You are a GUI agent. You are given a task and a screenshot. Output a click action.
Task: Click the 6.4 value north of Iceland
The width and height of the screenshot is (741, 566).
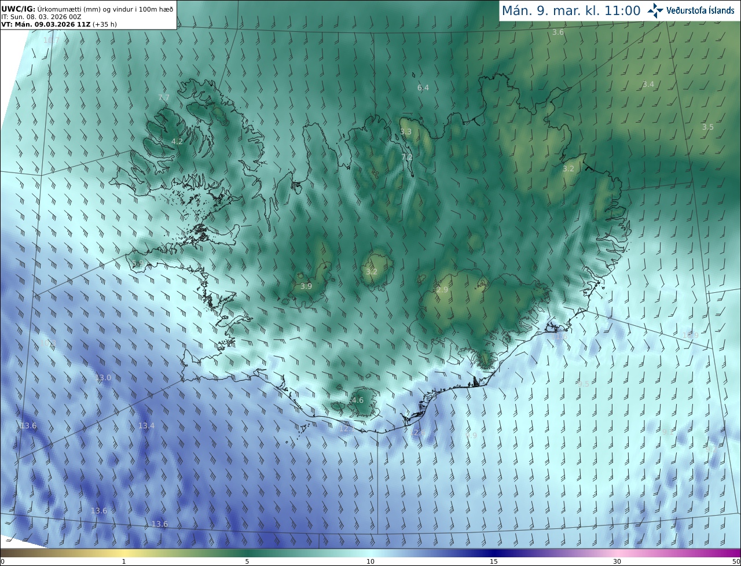tap(423, 88)
